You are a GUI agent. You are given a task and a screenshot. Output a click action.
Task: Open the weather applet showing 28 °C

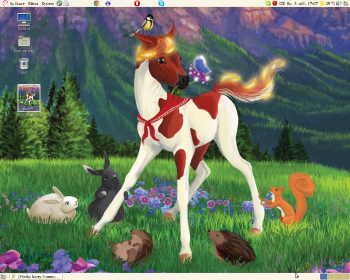[328, 3]
